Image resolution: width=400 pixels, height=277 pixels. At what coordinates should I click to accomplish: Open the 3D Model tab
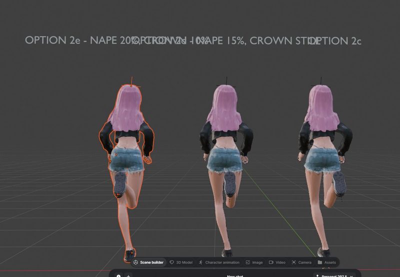click(x=181, y=262)
